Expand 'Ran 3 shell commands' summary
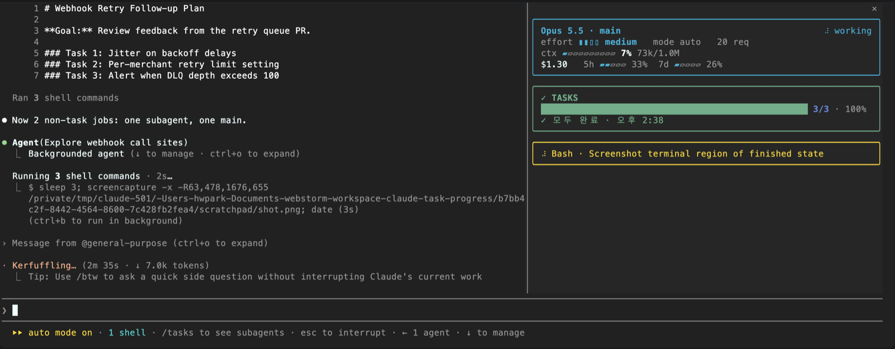The height and width of the screenshot is (349, 895). pyautogui.click(x=65, y=98)
